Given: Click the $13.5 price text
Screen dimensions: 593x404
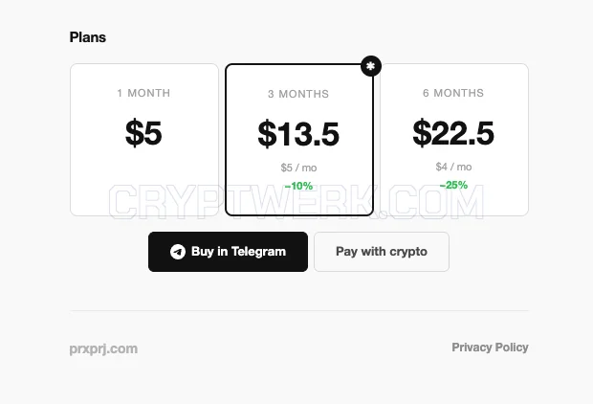Looking at the screenshot, I should click(298, 134).
